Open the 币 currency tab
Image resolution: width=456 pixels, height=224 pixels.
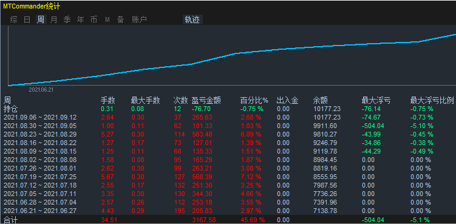(x=94, y=20)
